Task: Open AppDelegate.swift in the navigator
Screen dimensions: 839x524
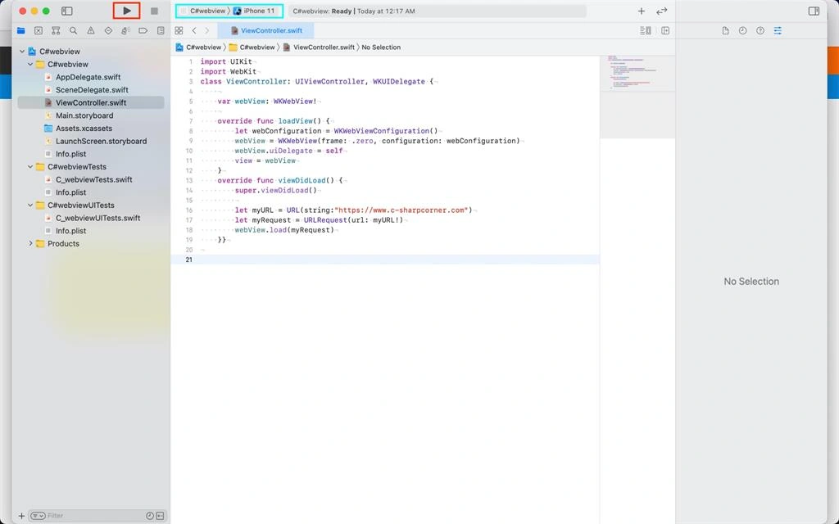Action: pos(88,77)
